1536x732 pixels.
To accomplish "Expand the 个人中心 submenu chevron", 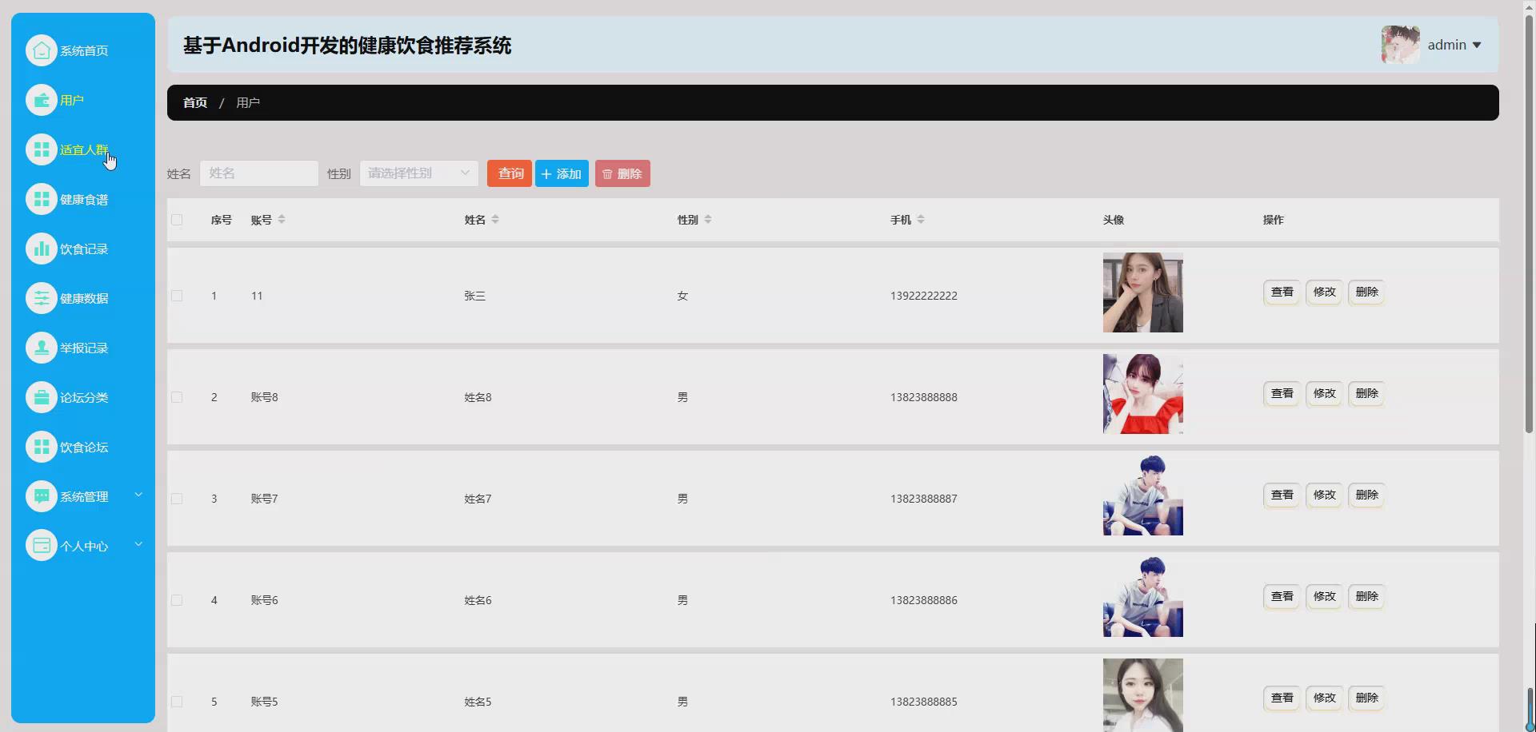I will coord(138,544).
